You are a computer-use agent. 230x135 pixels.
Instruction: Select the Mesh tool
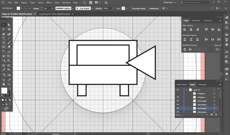(4, 66)
